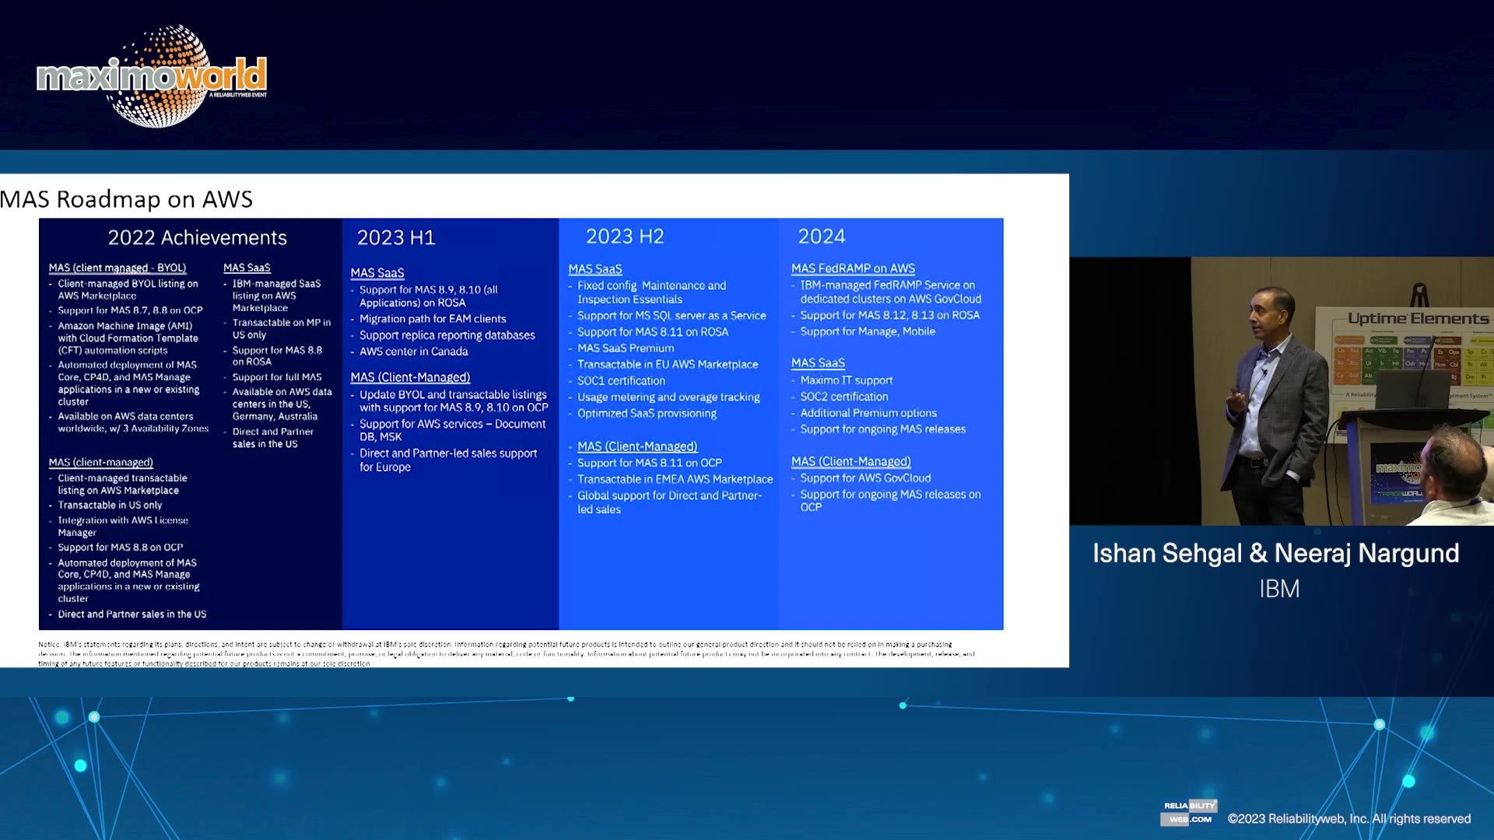The image size is (1494, 840).
Task: Click "Support for MS SQL server as a Service"
Action: point(672,316)
